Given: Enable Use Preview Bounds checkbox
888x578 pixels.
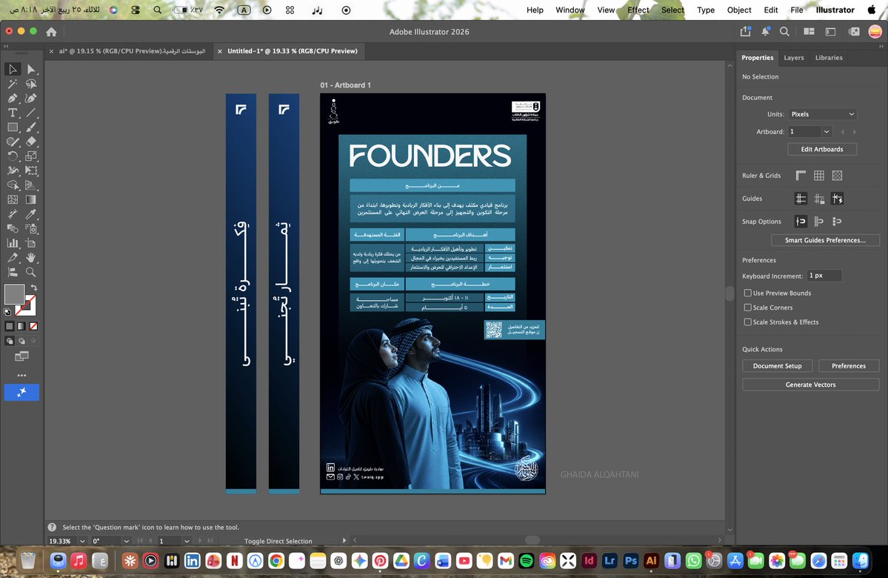Looking at the screenshot, I should [x=747, y=293].
